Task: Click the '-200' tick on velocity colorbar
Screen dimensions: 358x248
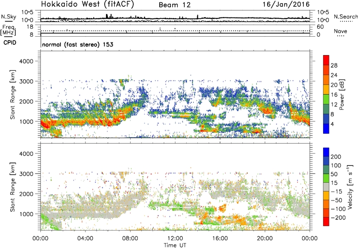Action: pyautogui.click(x=338, y=218)
